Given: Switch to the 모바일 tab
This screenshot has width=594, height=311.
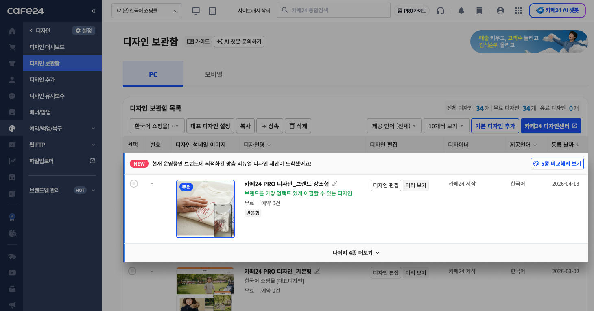Looking at the screenshot, I should click(214, 74).
